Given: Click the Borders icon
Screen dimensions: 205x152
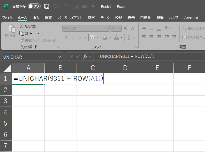Looking at the screenshot, I should (x=93, y=37).
